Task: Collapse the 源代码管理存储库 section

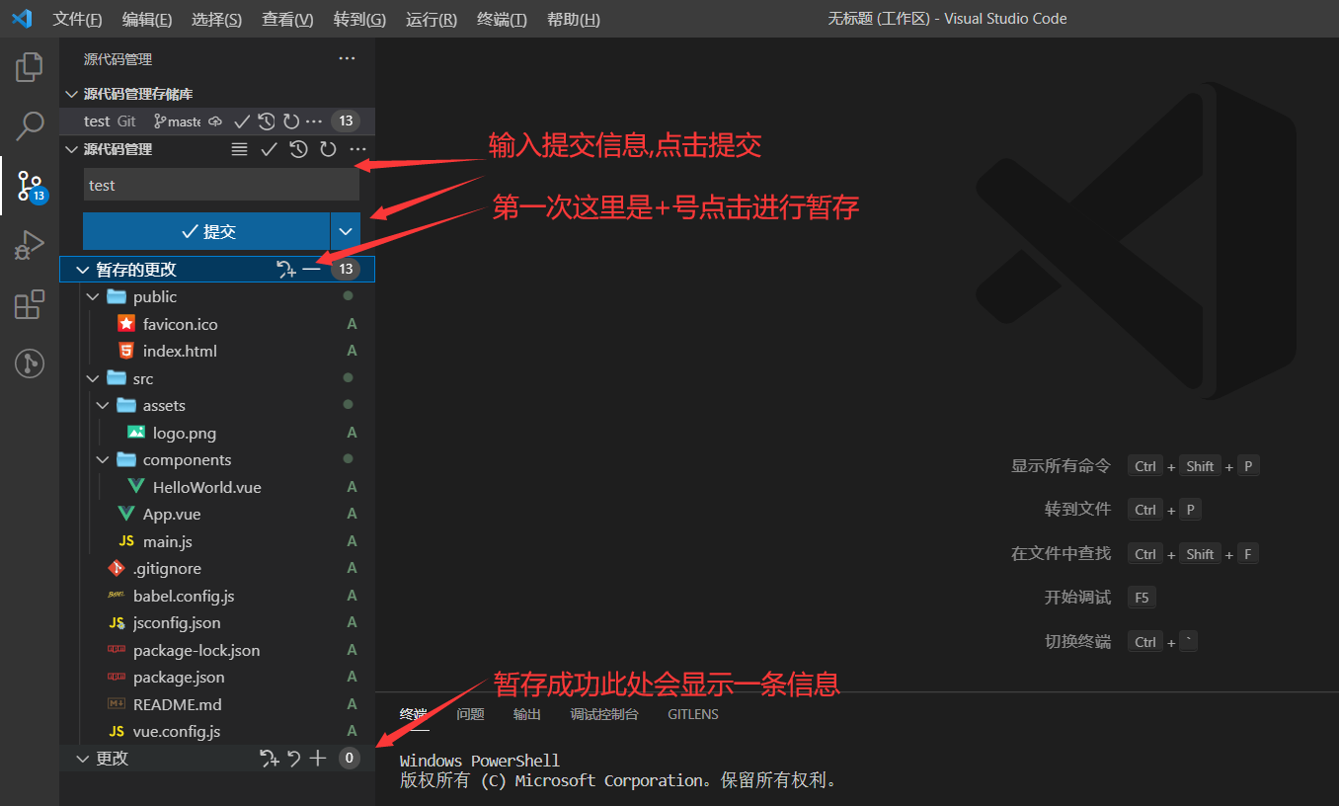Action: (71, 94)
